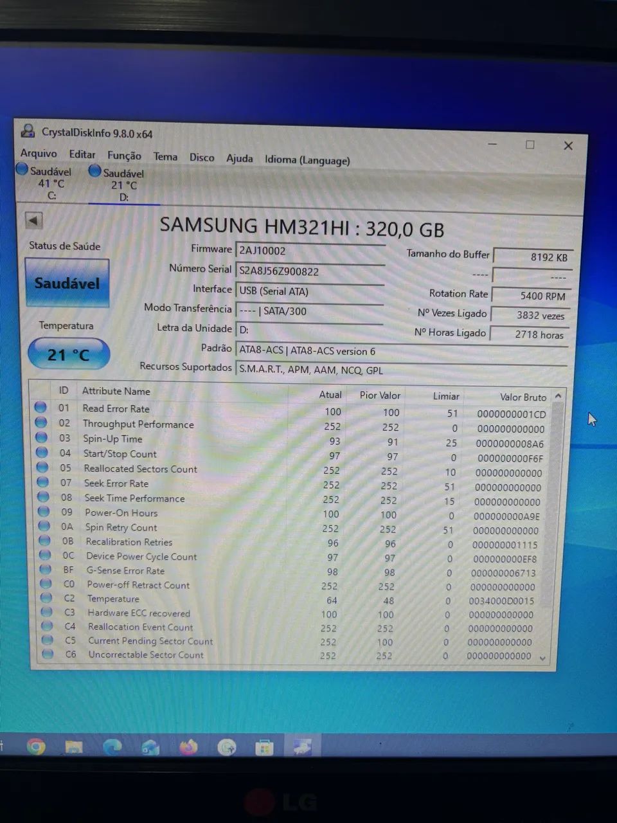Viewport: 617px width, 823px height.
Task: Click the Rotation Rate field 5400 RPM
Action: point(531,296)
